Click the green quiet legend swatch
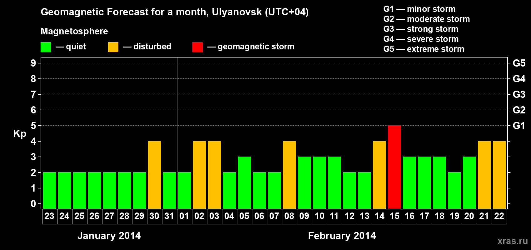This screenshot has width=531, height=250. tap(46, 47)
